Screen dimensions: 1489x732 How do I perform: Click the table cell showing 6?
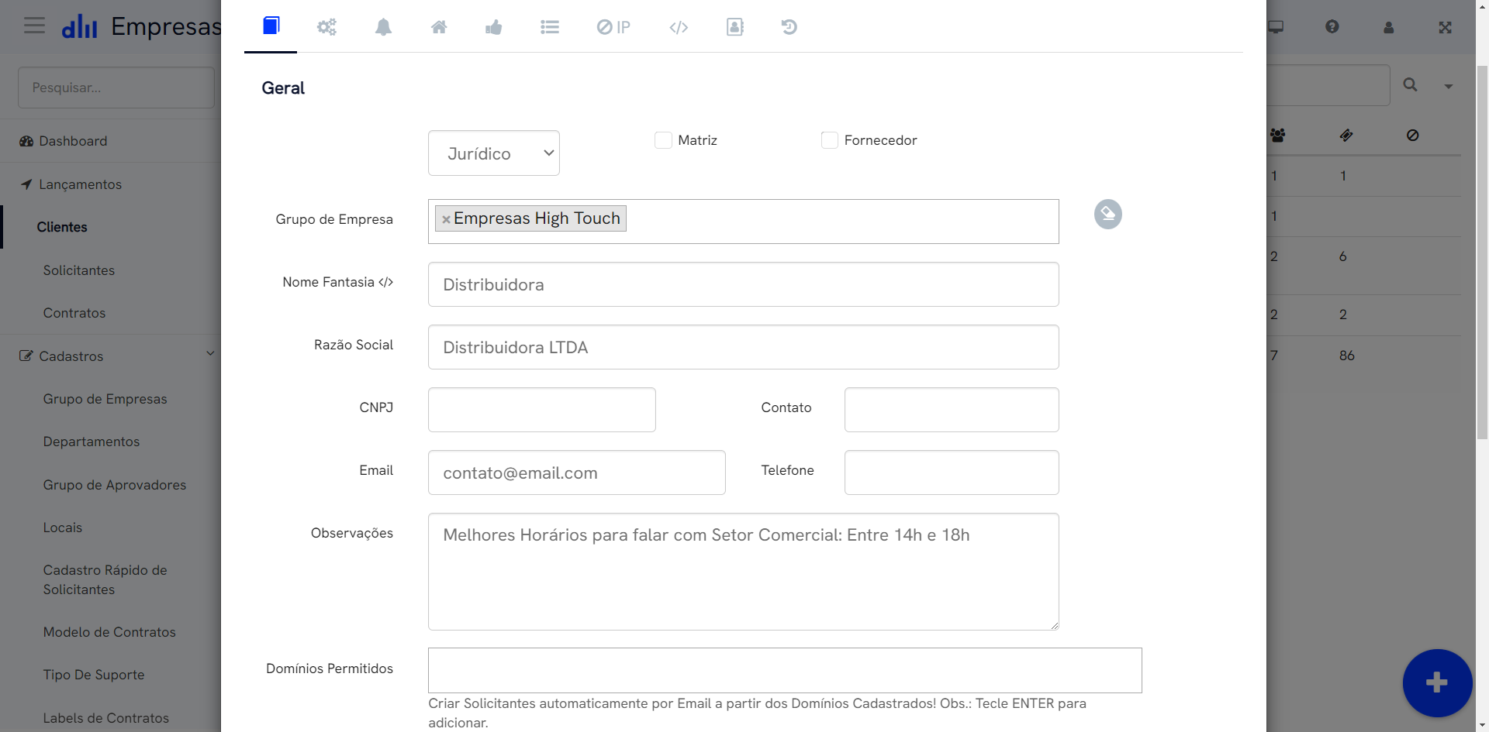pos(1343,256)
